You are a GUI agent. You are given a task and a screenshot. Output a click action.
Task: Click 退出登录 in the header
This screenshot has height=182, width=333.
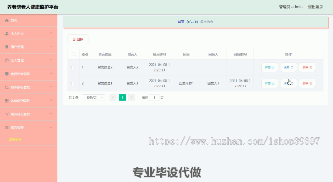click(x=316, y=7)
